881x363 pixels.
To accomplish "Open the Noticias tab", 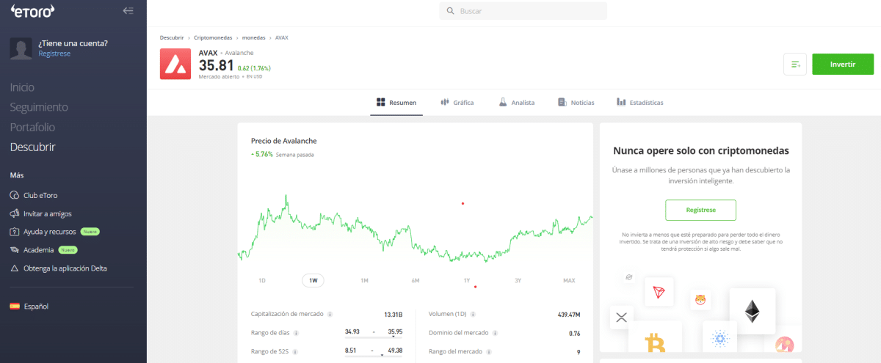I will coord(576,103).
